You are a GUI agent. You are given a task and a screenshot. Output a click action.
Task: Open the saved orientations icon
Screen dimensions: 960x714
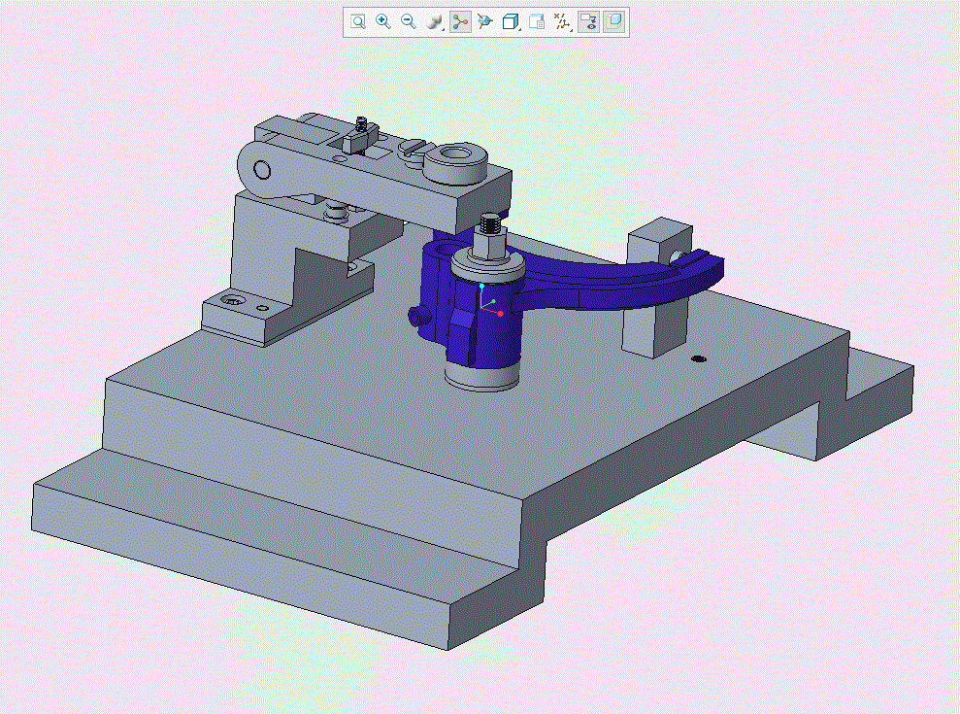[485, 22]
